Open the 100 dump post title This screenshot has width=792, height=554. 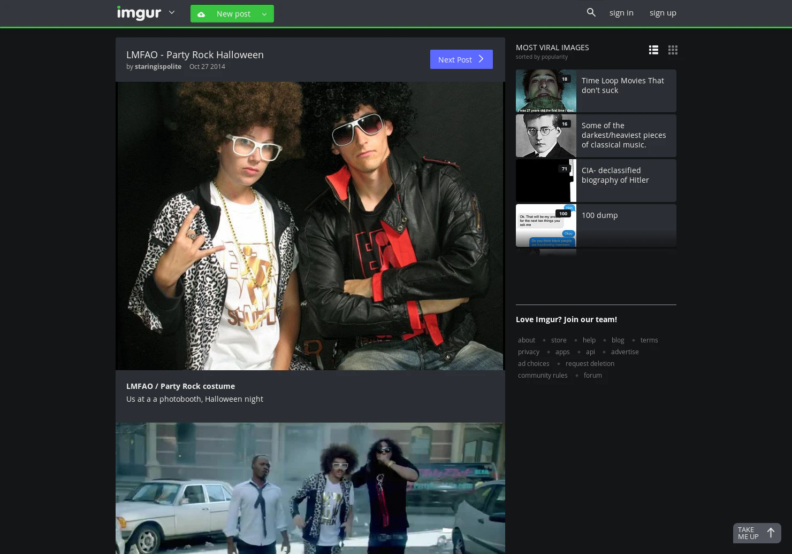599,215
